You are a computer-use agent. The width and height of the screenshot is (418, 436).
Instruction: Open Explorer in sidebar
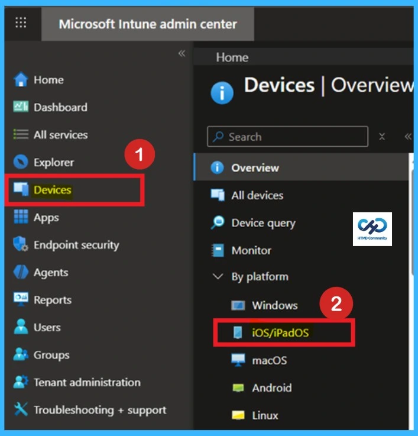tap(54, 162)
